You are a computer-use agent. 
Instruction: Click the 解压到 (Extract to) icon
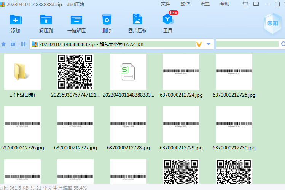tap(46, 20)
